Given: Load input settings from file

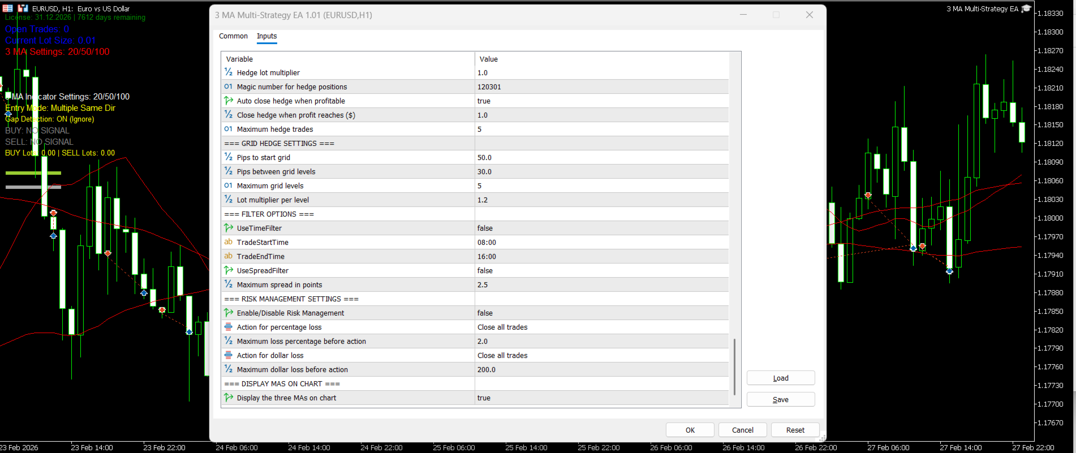Looking at the screenshot, I should click(x=781, y=378).
